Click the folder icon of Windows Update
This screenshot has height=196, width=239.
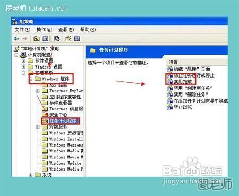coord(45,163)
